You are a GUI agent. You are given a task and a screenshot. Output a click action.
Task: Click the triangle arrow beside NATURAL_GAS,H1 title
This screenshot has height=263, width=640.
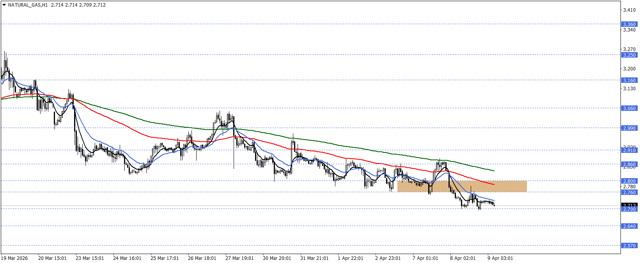point(4,5)
